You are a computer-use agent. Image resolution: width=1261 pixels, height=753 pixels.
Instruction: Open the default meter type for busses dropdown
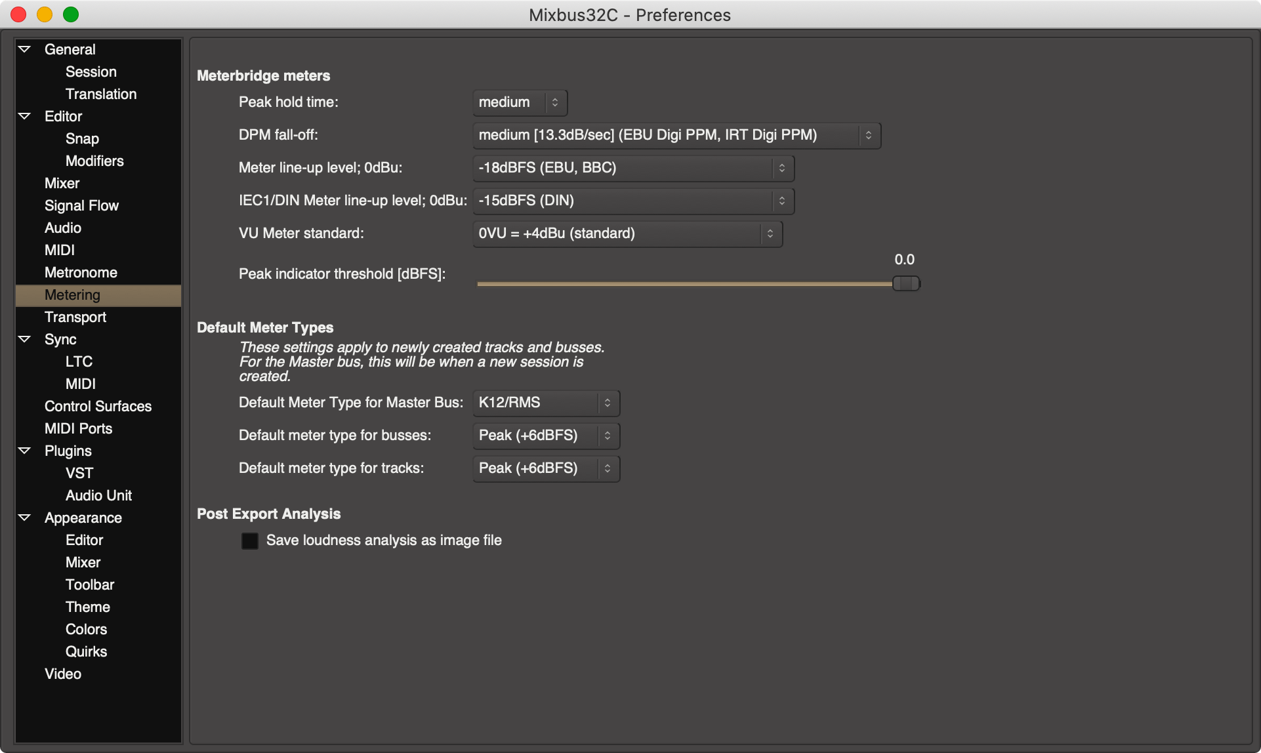point(545,435)
